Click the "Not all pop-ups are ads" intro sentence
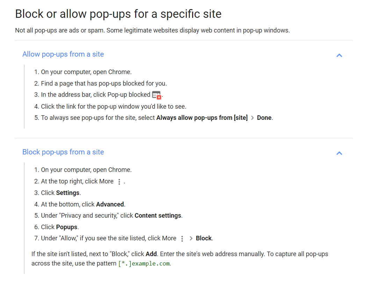The image size is (365, 283). point(152,30)
